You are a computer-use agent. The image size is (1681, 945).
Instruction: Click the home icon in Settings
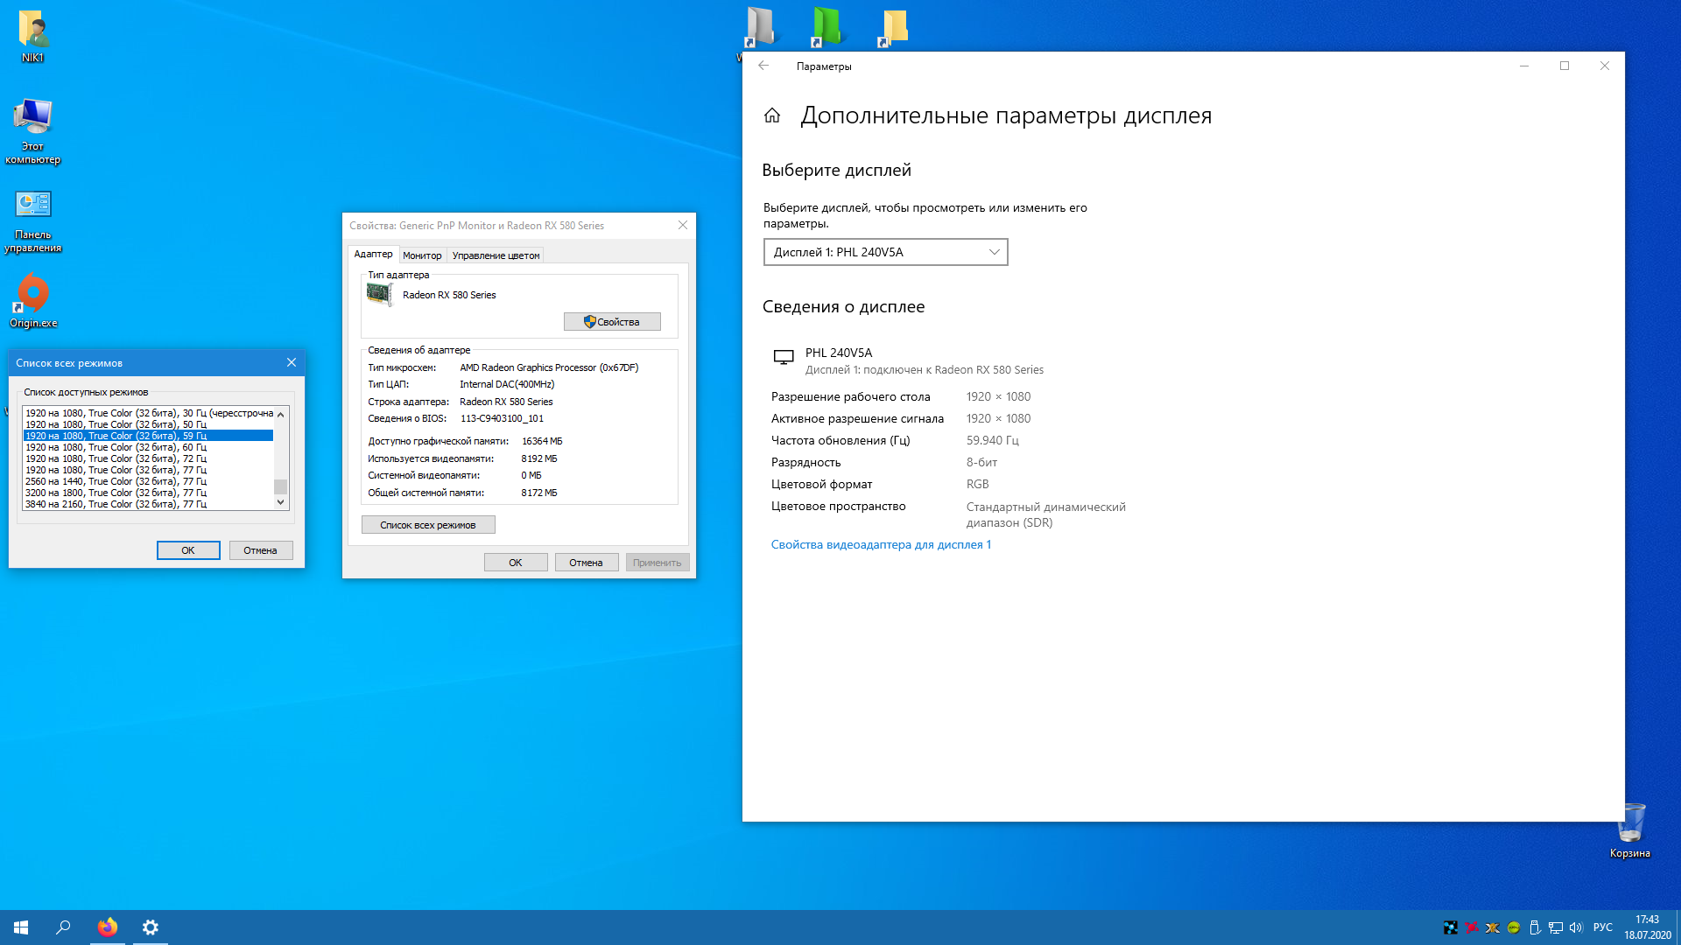pos(771,115)
